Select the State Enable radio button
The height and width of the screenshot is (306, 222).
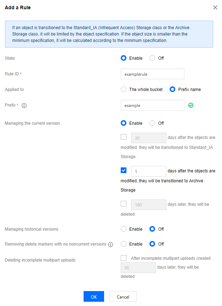[124, 58]
